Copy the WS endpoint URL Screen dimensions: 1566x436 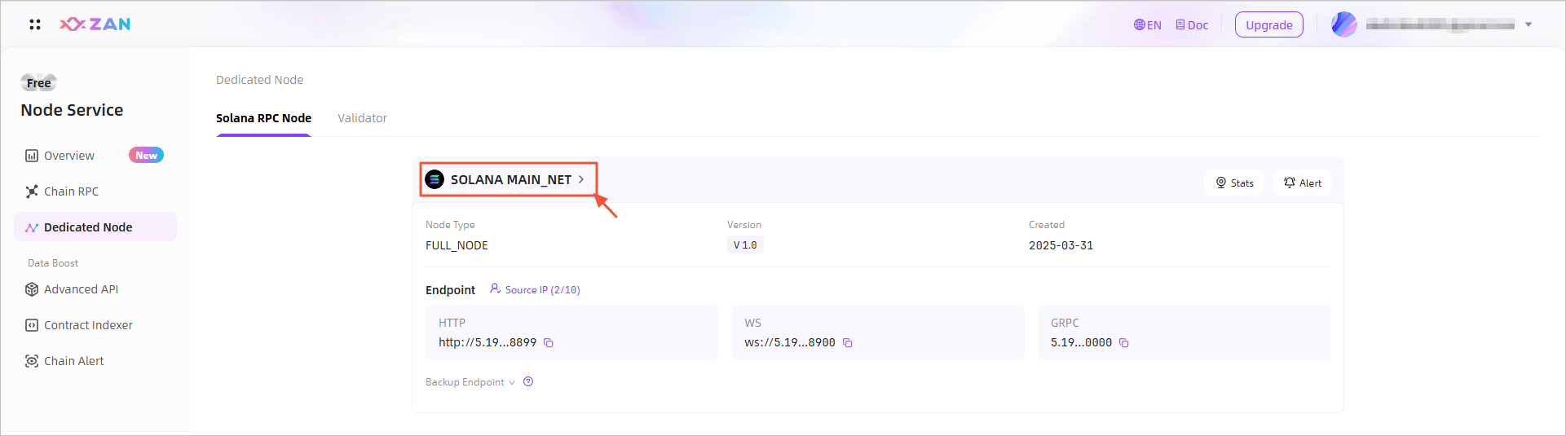coord(848,343)
